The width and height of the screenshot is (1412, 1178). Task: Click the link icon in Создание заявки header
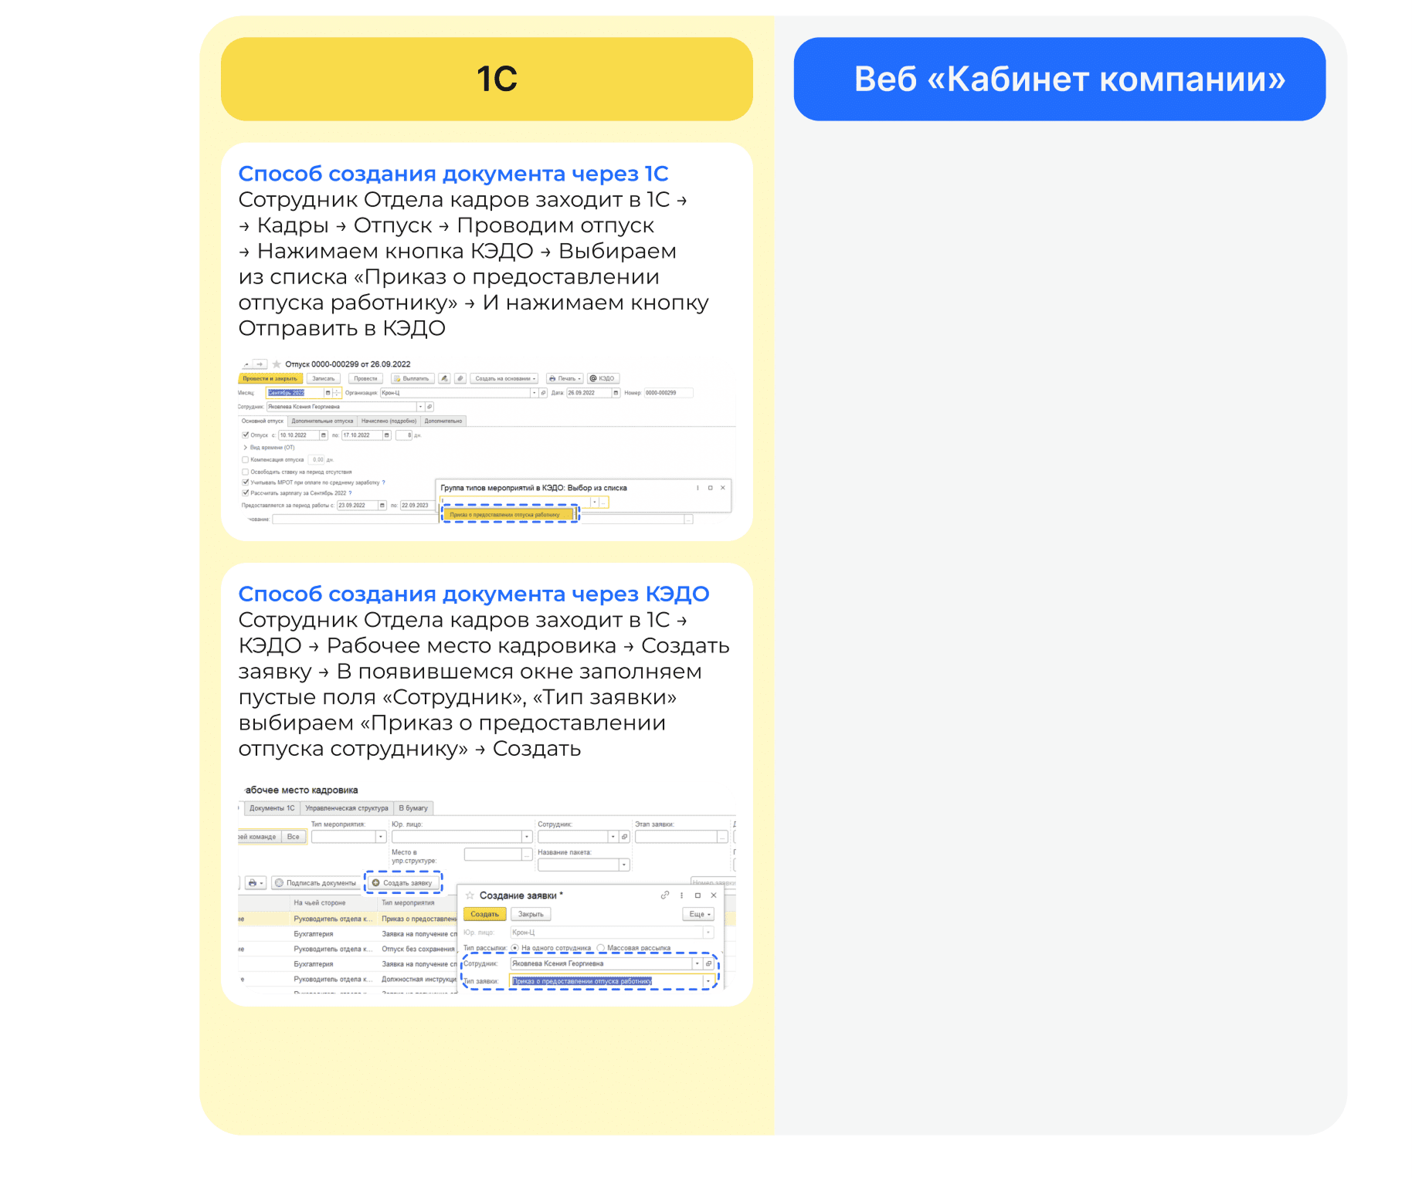point(664,895)
